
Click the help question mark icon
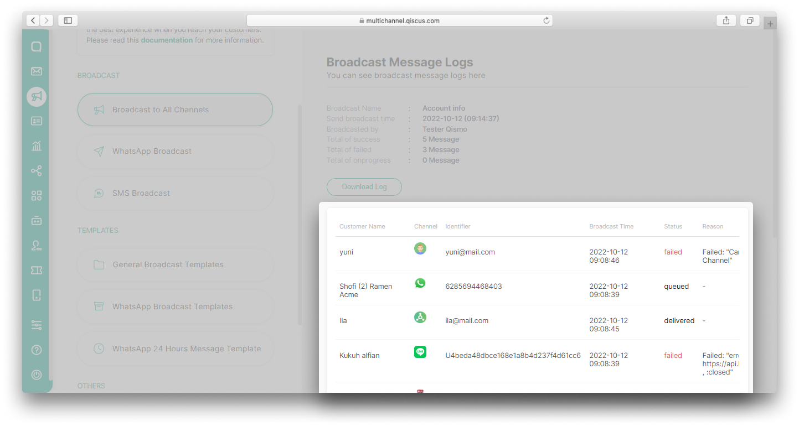pos(37,350)
